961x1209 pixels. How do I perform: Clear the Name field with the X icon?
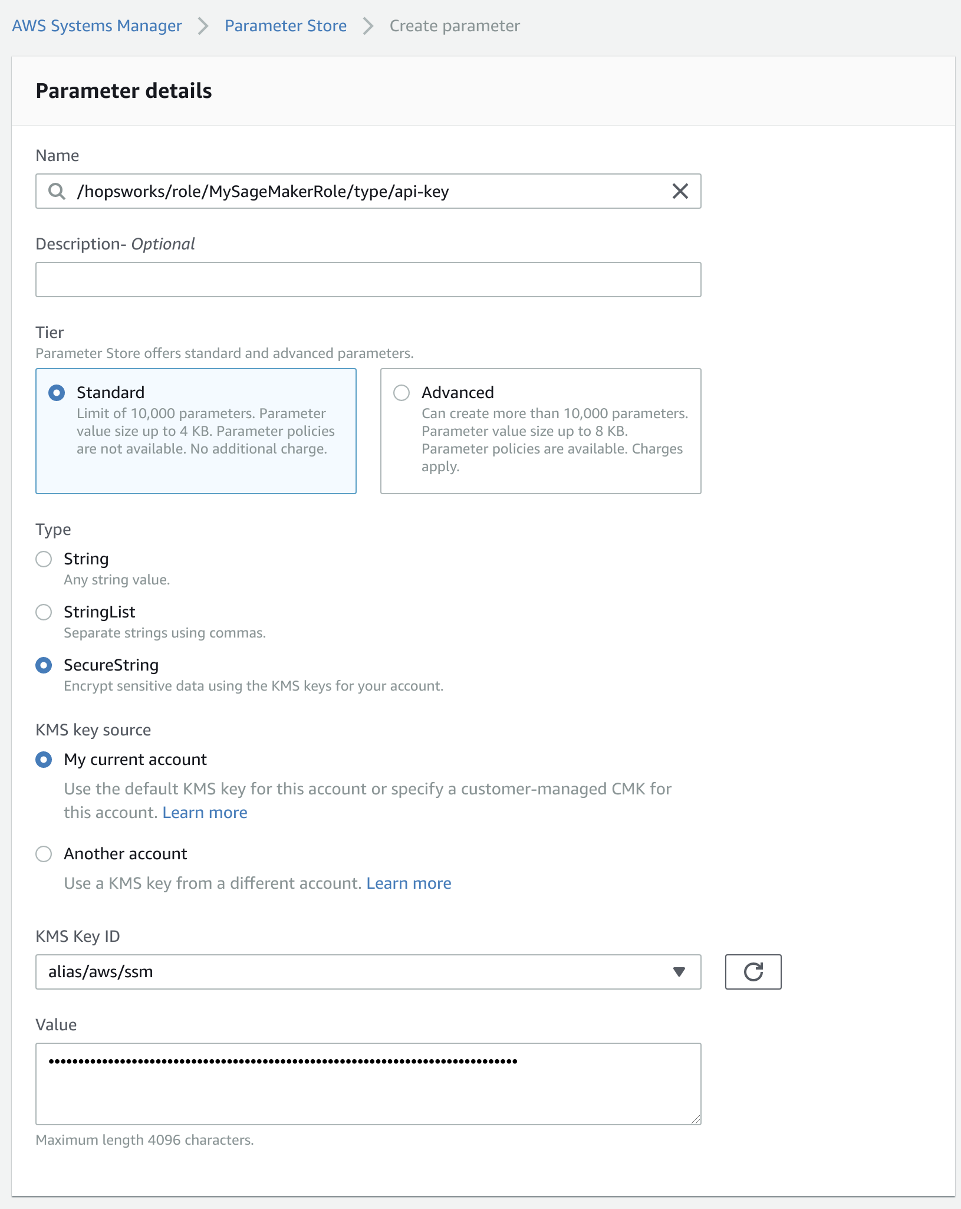pyautogui.click(x=680, y=191)
